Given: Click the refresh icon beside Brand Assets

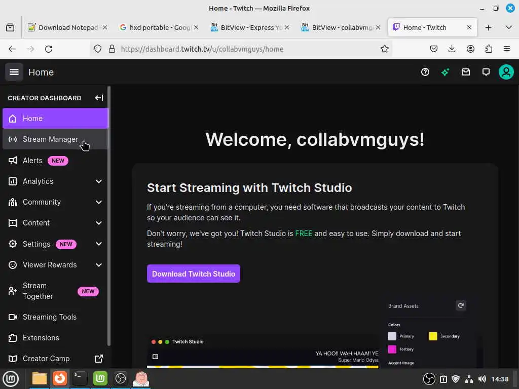Looking at the screenshot, I should click(461, 305).
